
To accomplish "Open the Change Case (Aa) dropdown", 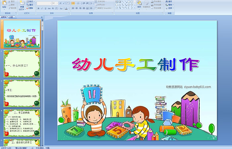I will (61, 8).
